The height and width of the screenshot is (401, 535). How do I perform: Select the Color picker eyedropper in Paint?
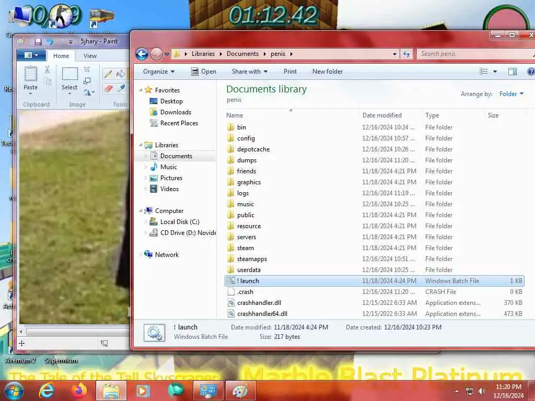click(121, 89)
